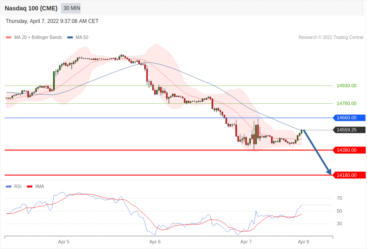Click the blue 14660.00 pivot price tag
This screenshot has width=367, height=249.
[x=349, y=118]
